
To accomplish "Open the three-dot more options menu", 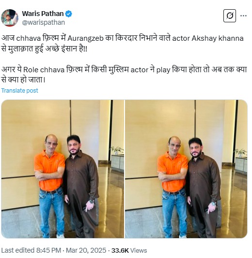I will tap(243, 16).
